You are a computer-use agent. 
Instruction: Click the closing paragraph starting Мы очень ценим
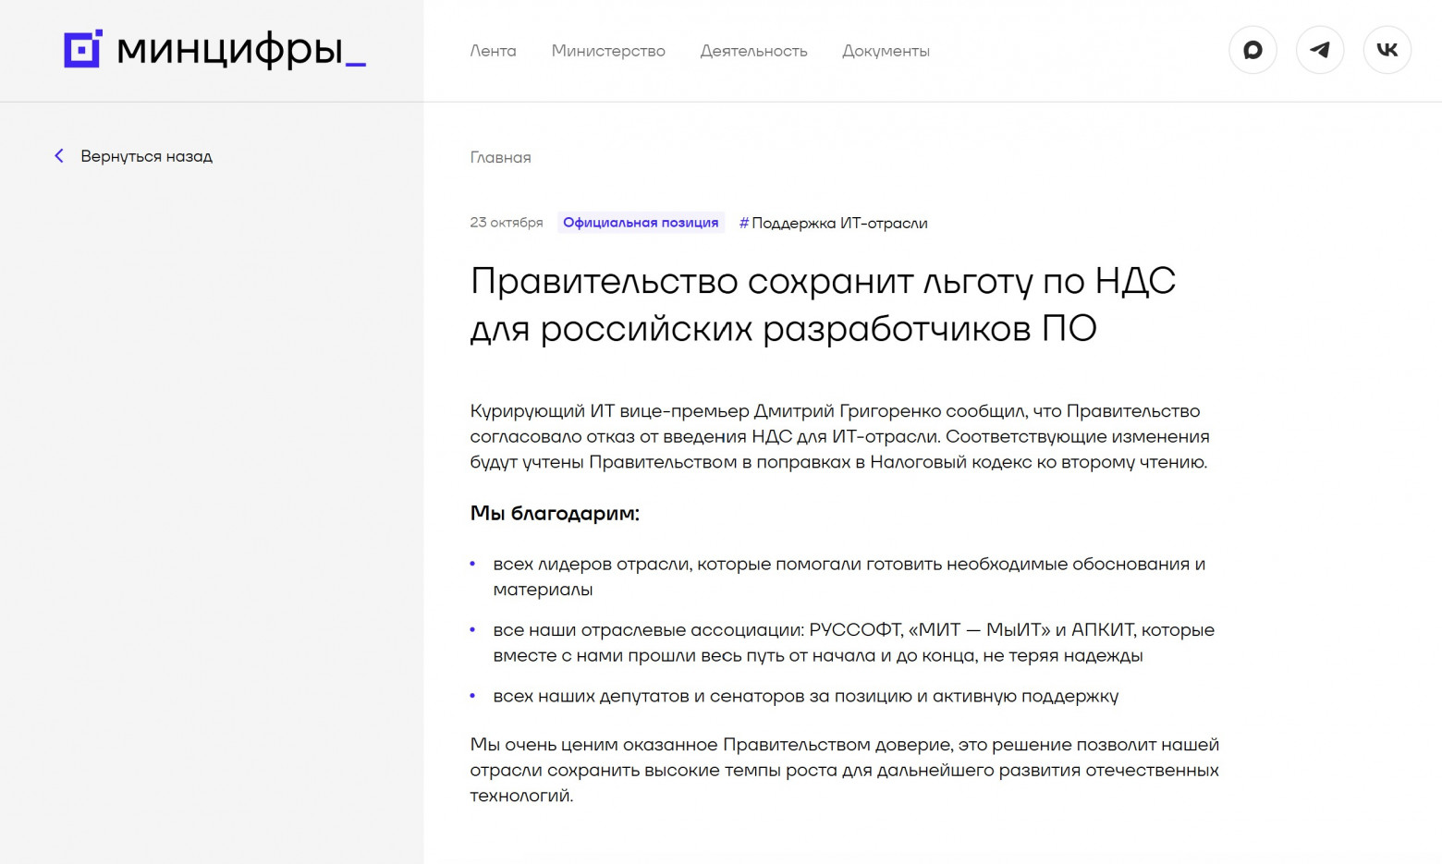point(844,770)
